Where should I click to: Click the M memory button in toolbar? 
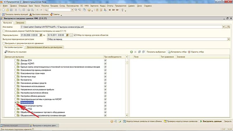pos(110,10)
